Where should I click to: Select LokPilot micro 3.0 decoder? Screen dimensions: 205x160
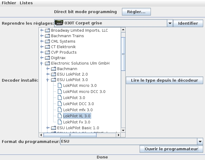80,86
